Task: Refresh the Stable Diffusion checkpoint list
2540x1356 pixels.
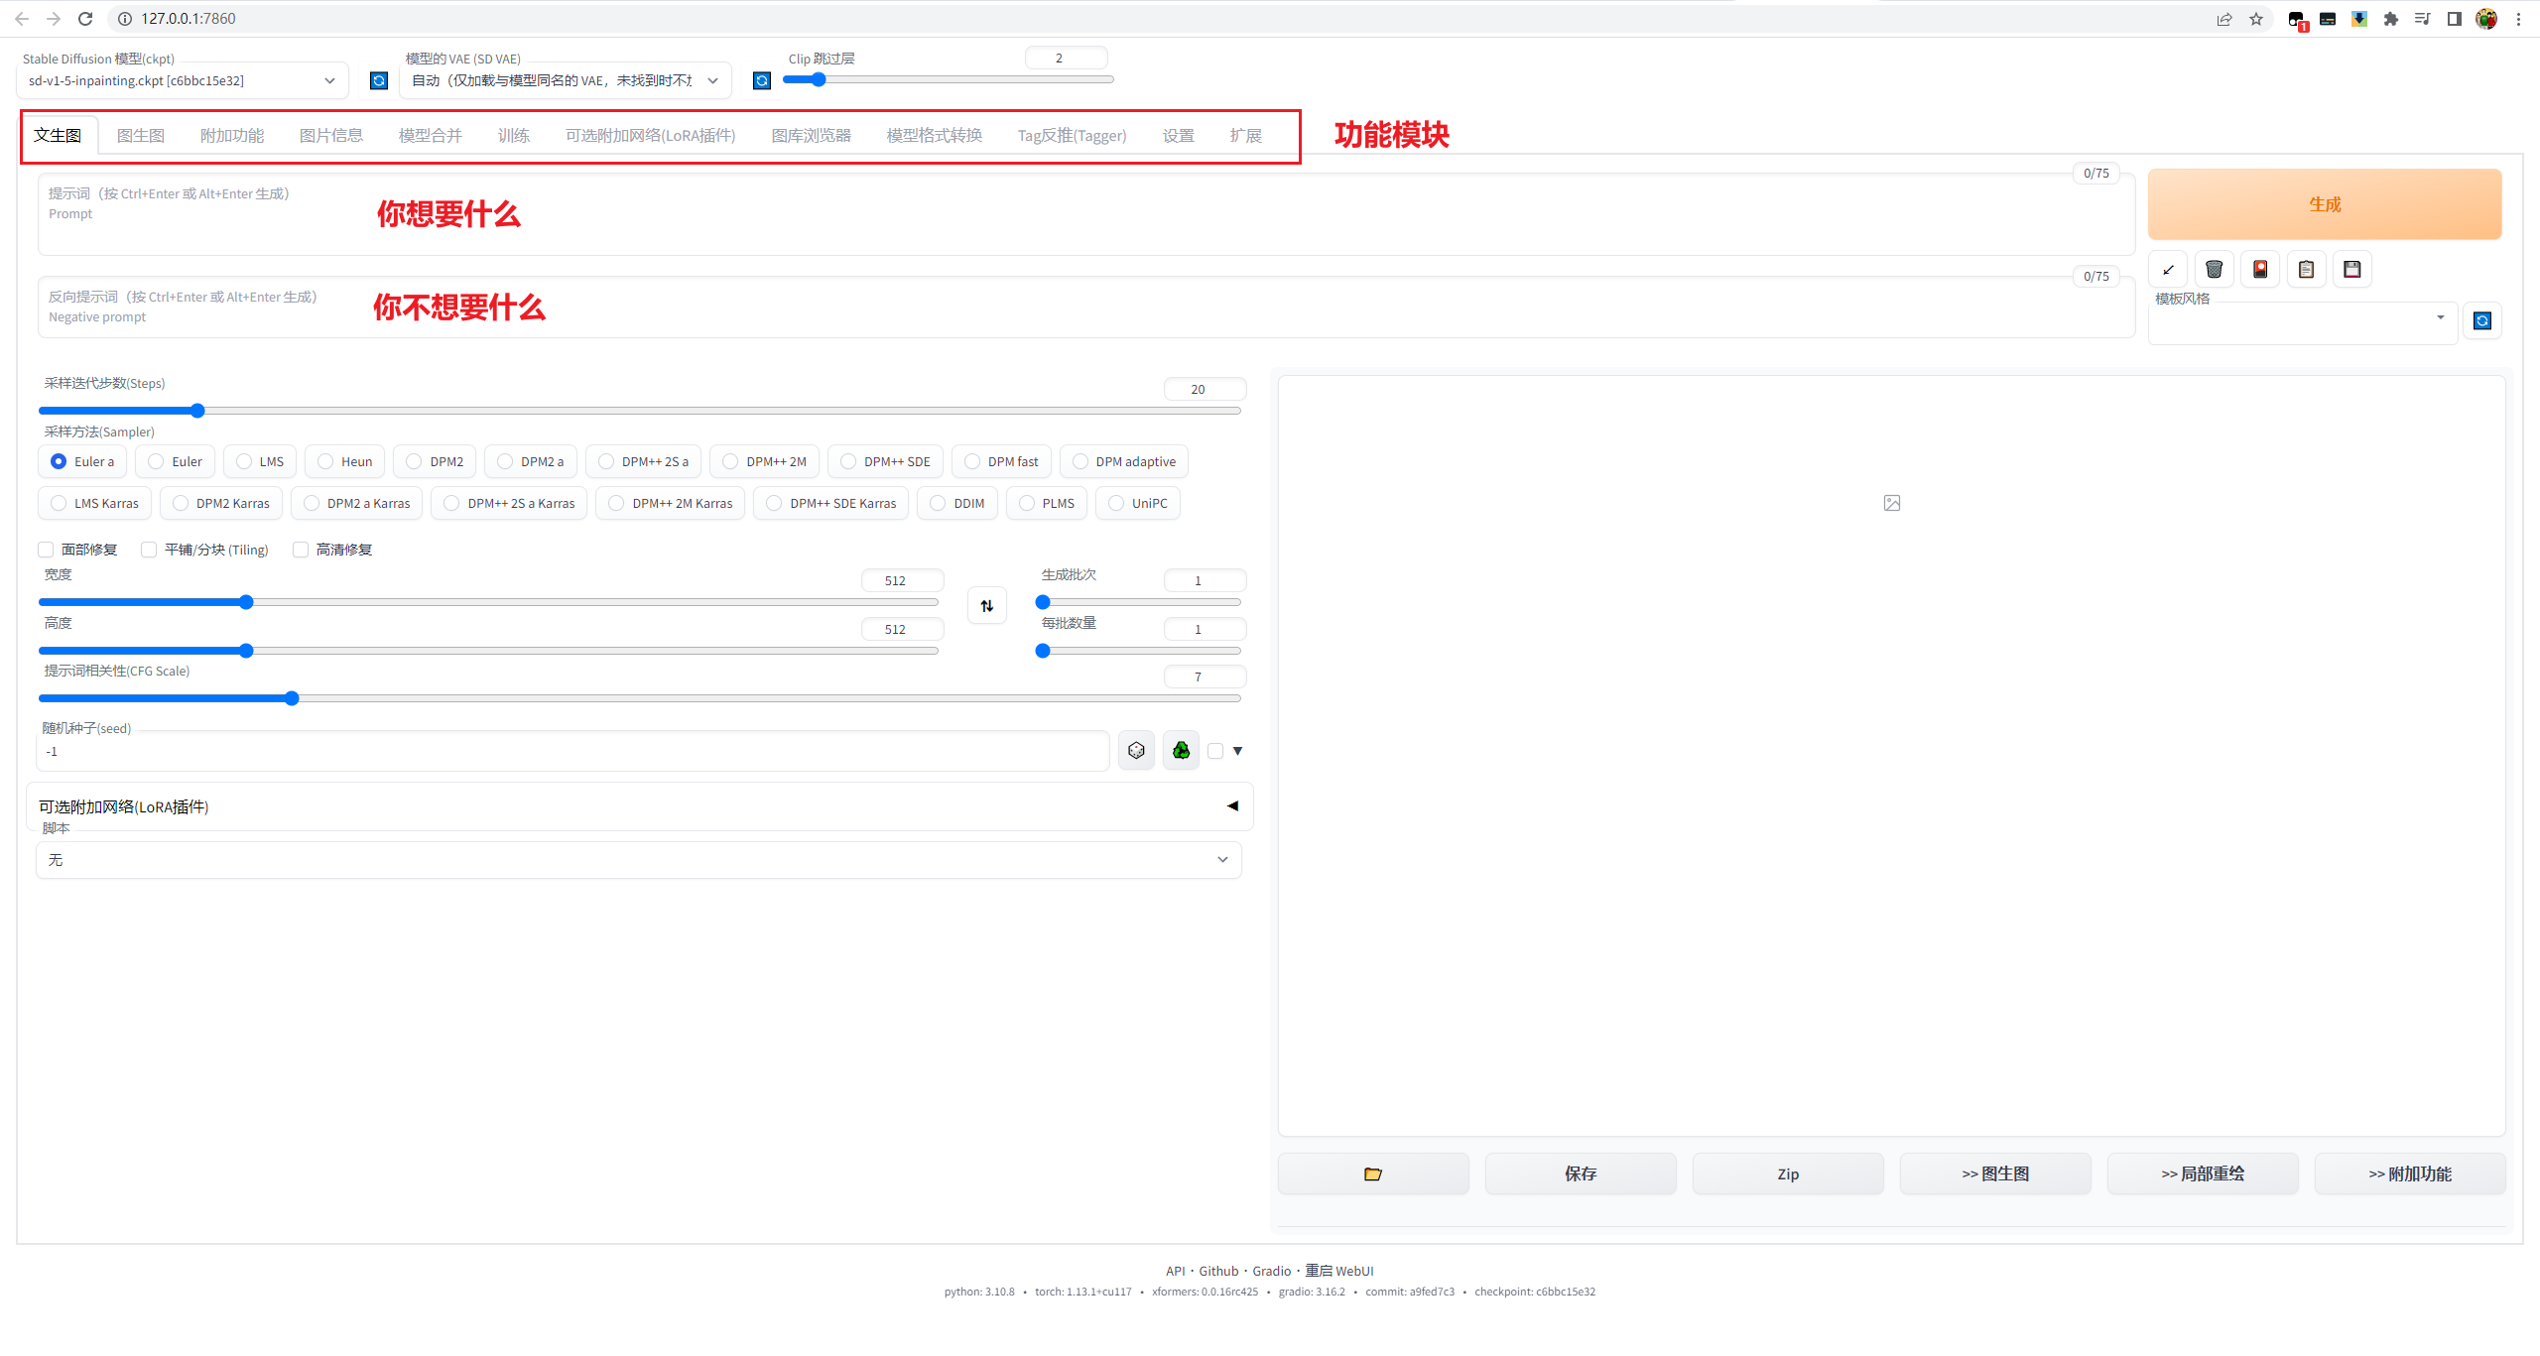Action: 378,80
